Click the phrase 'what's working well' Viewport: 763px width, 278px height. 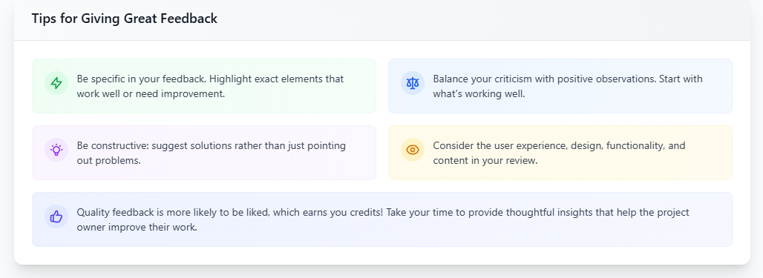[479, 94]
